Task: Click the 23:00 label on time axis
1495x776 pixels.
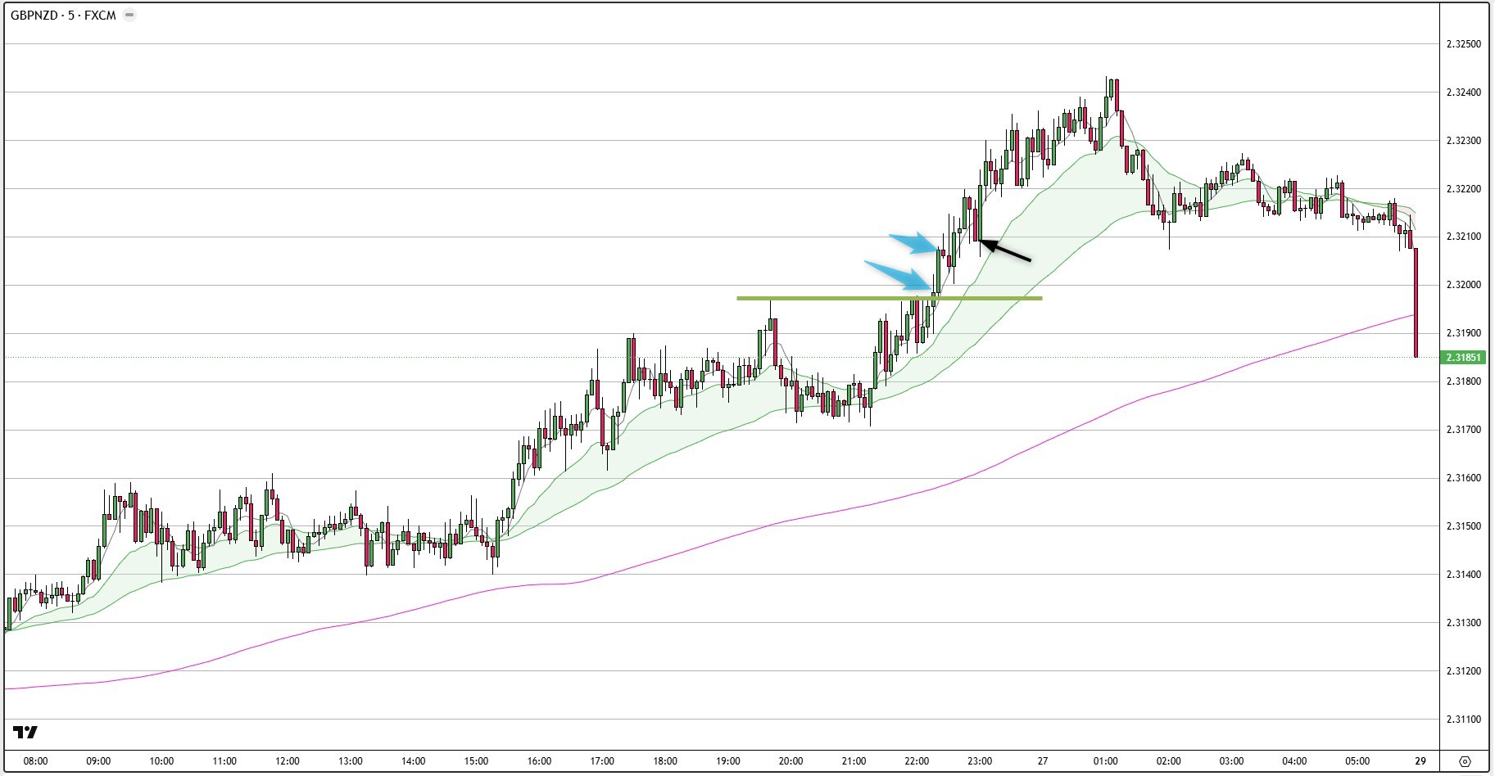Action: coord(980,761)
